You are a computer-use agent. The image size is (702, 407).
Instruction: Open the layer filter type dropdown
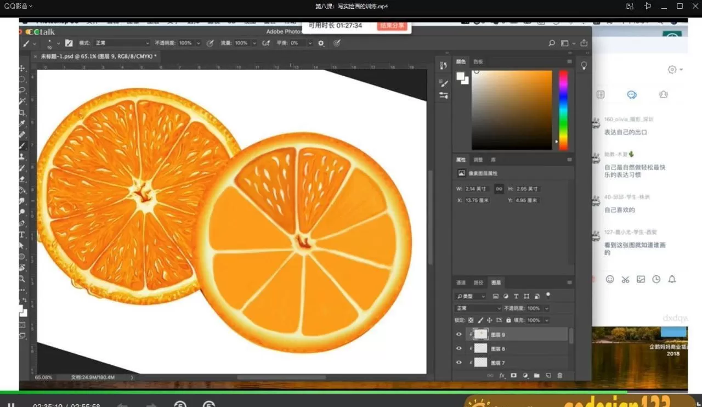point(472,296)
